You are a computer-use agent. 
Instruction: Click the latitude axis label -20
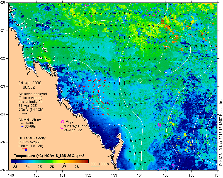[x=3, y=3]
